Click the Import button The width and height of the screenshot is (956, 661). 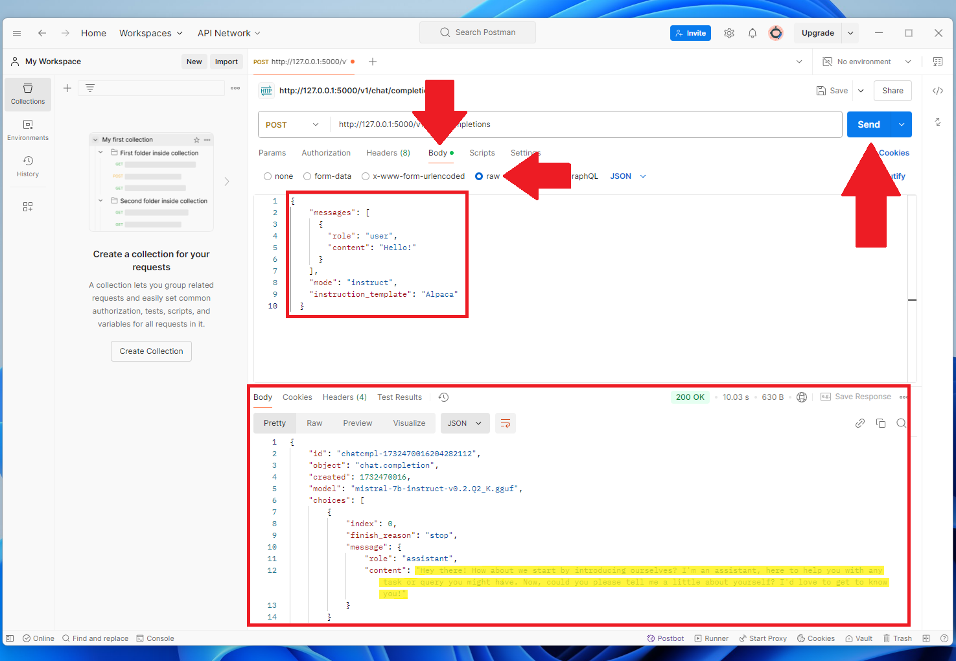tap(226, 62)
